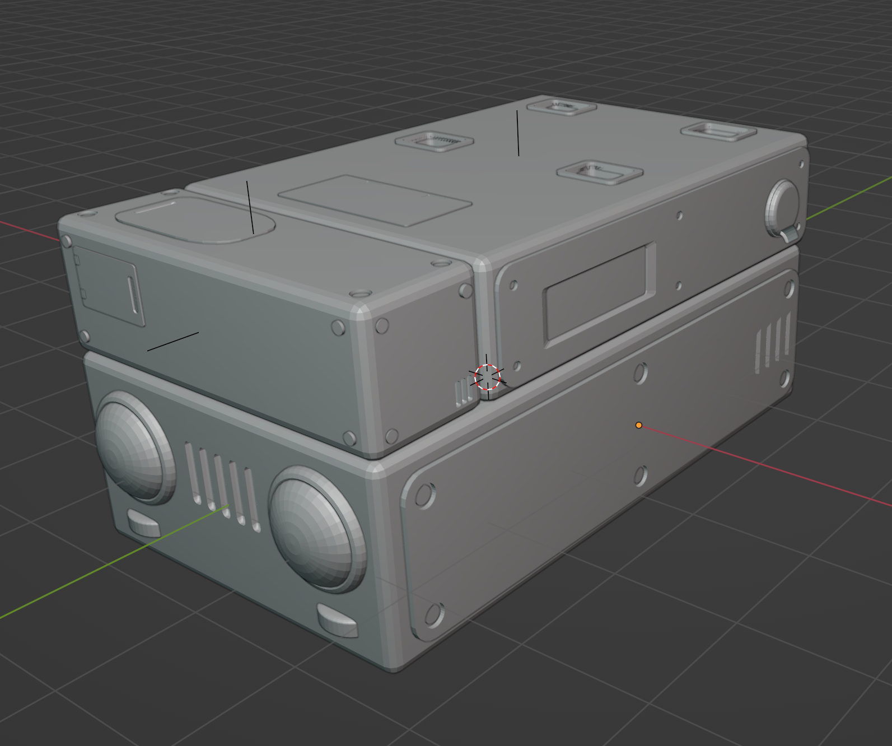The image size is (892, 746).
Task: Click the right dome lens on the model
Action: (x=316, y=528)
